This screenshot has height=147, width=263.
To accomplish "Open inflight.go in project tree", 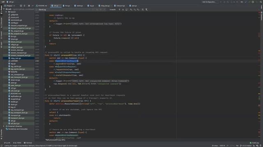I will (14, 45).
